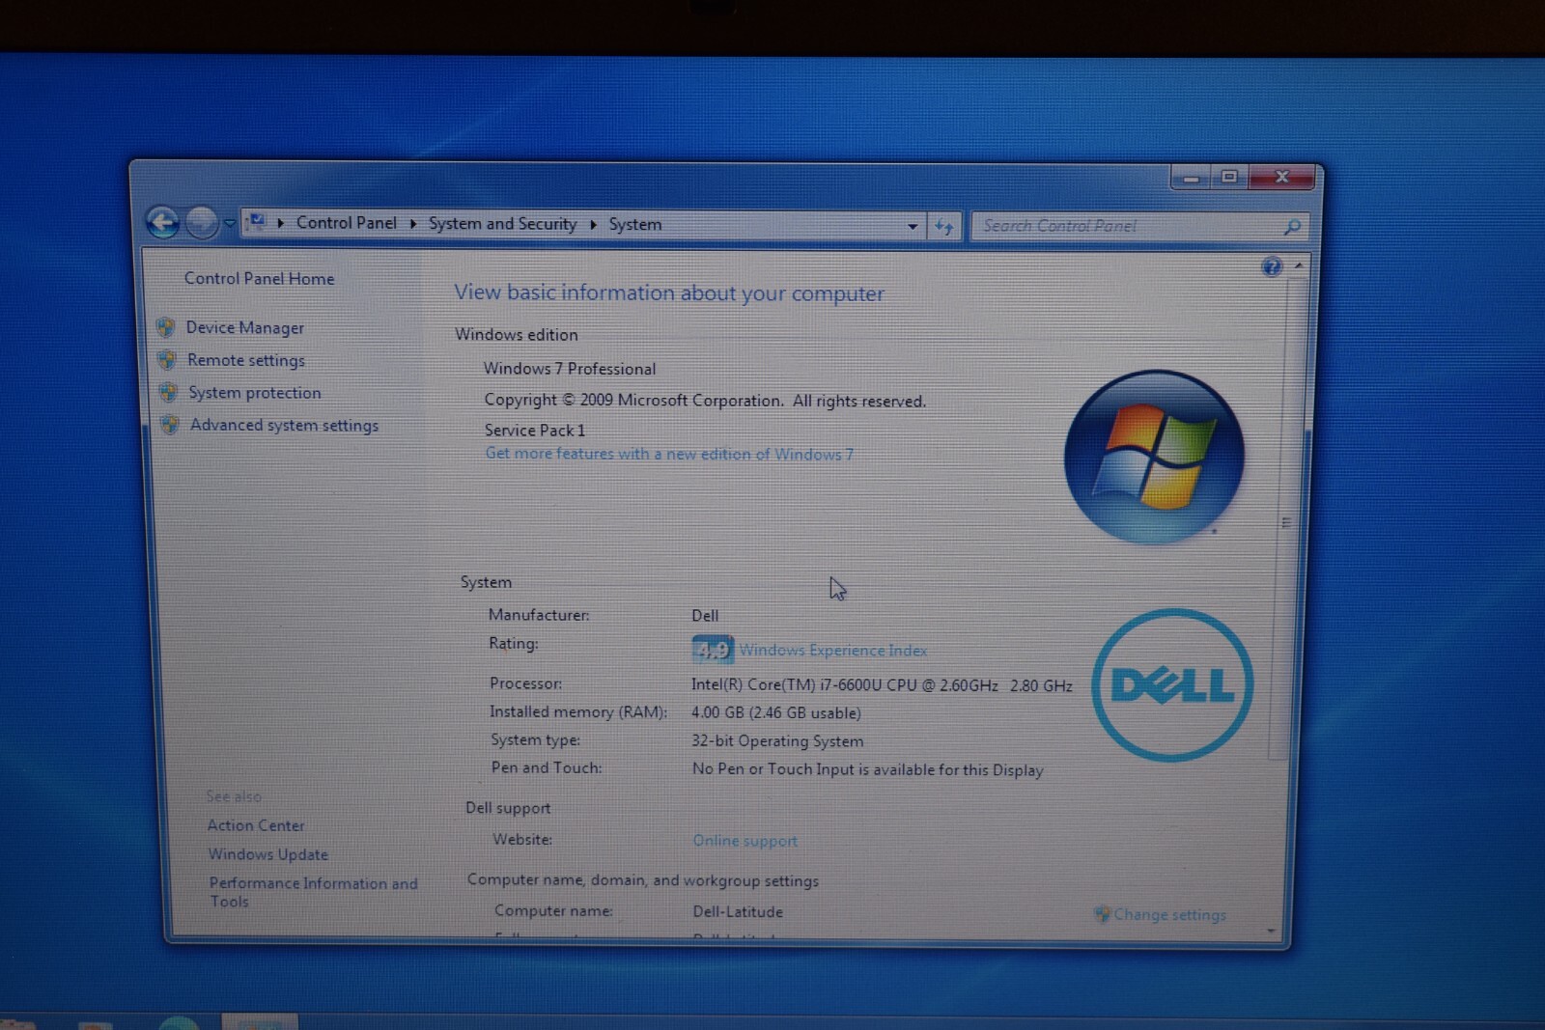Select System breadcrumb item

point(634,225)
